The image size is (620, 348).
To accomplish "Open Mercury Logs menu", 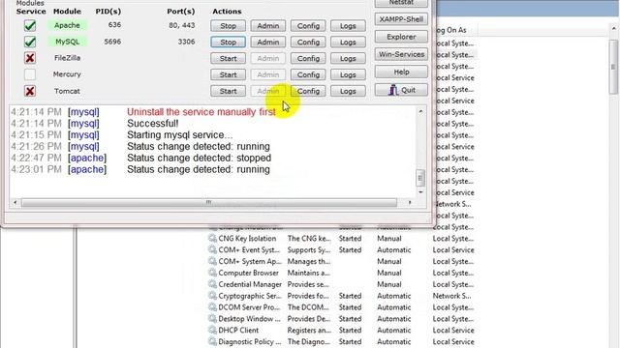I will [x=348, y=74].
